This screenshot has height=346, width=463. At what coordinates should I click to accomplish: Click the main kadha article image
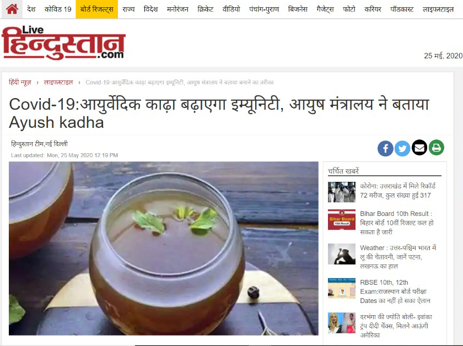[164, 248]
